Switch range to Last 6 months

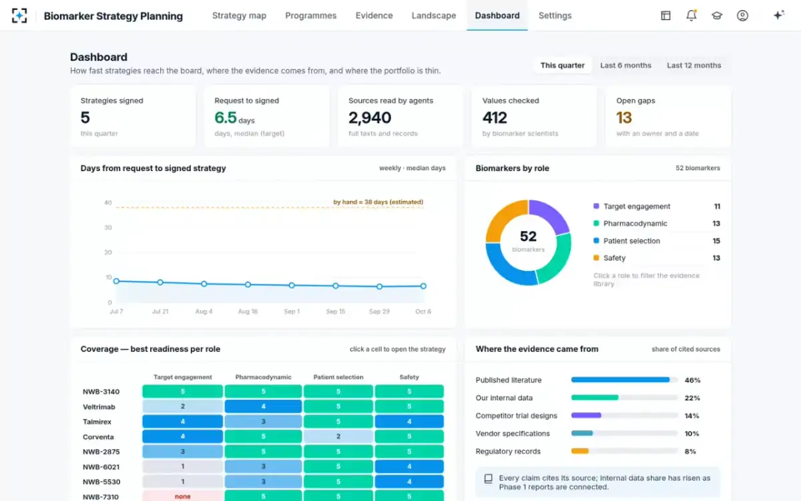tap(625, 65)
